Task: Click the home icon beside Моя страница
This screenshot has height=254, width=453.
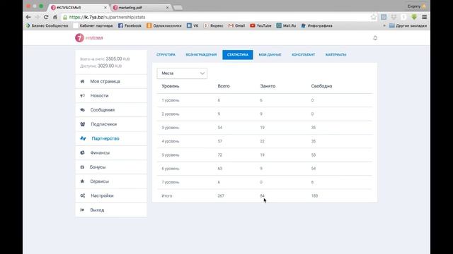Action: tap(82, 81)
